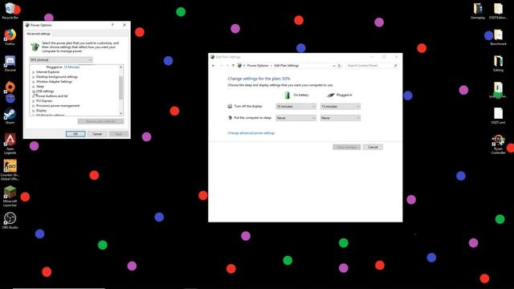The height and width of the screenshot is (289, 514).
Task: Launch OBS Studio from the desktop
Action: pos(10,220)
